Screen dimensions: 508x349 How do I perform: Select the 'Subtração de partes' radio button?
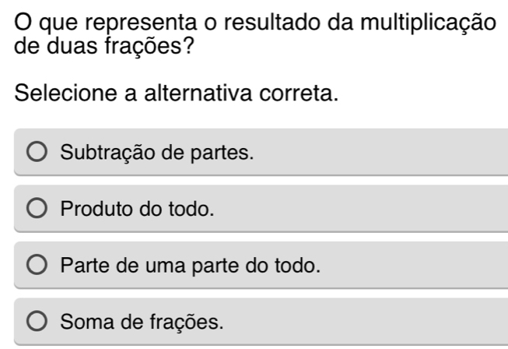click(x=38, y=152)
